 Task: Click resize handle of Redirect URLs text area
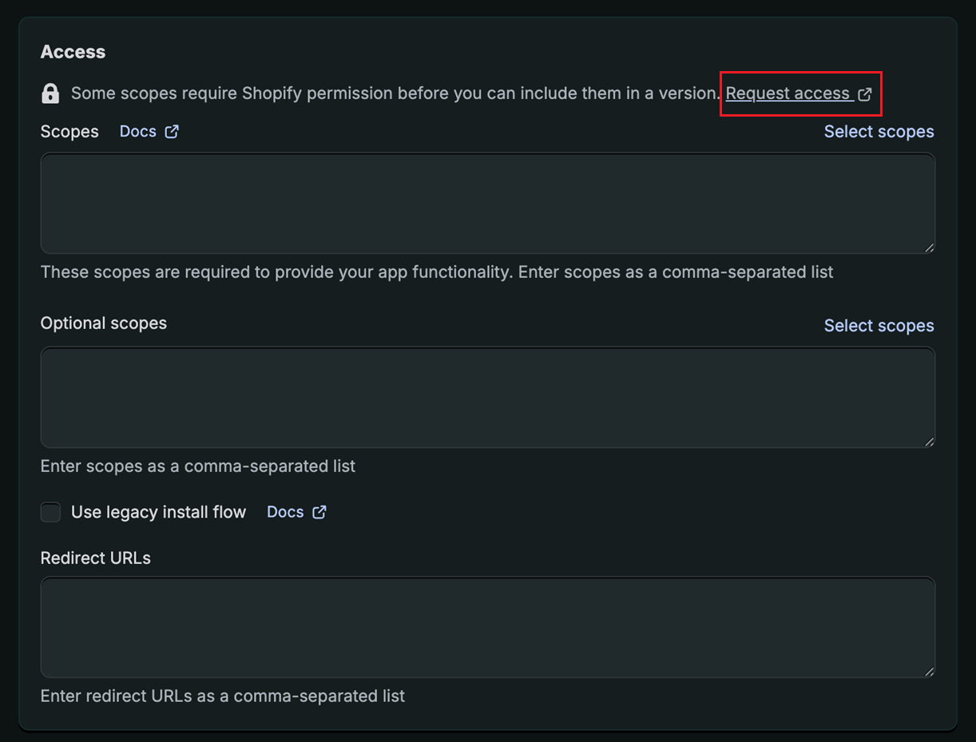929,672
